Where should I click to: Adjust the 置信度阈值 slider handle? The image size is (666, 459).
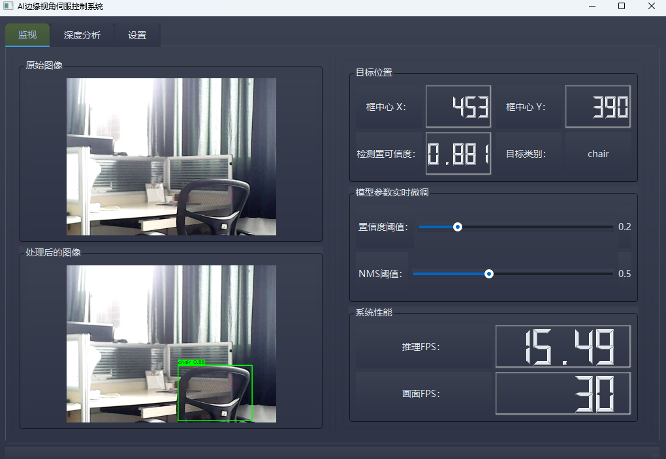click(457, 227)
